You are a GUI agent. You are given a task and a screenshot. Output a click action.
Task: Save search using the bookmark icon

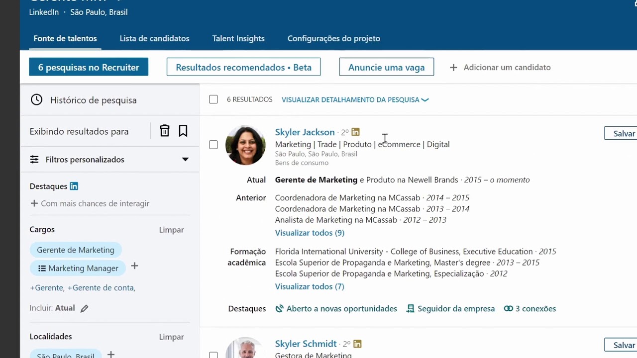pos(183,131)
